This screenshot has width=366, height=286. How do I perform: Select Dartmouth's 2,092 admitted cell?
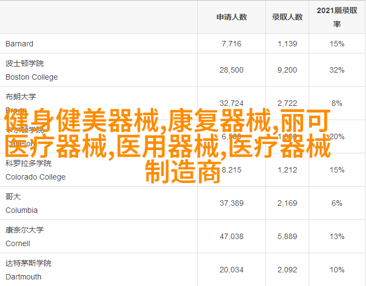click(x=287, y=270)
